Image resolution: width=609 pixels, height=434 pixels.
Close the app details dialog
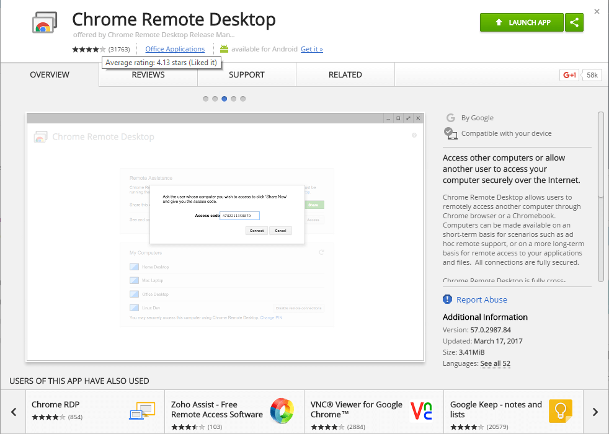(x=597, y=12)
